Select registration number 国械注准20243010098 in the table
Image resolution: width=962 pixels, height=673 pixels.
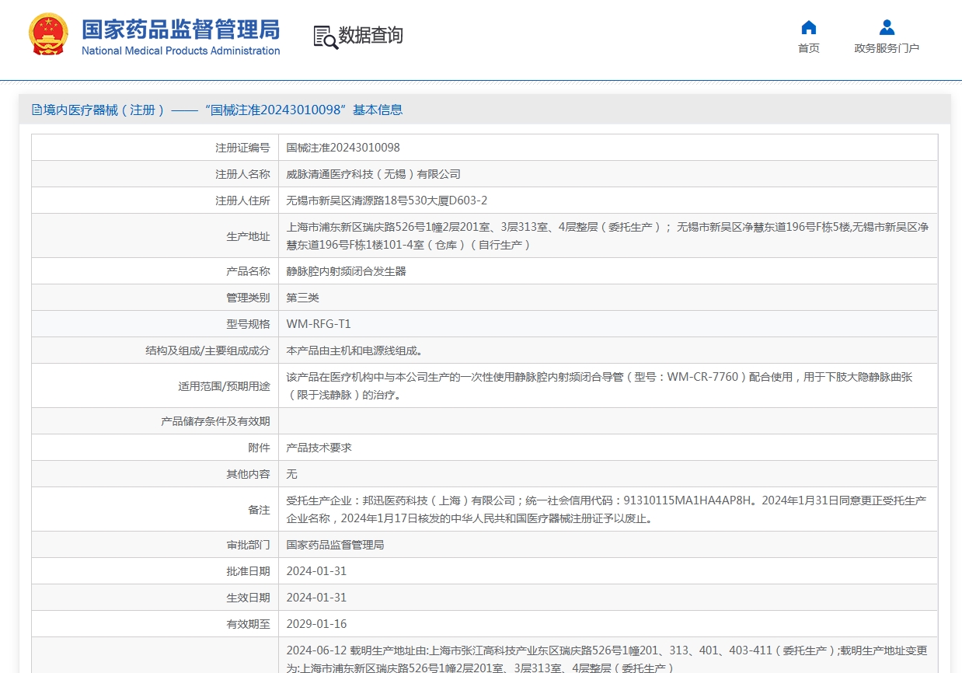click(343, 148)
